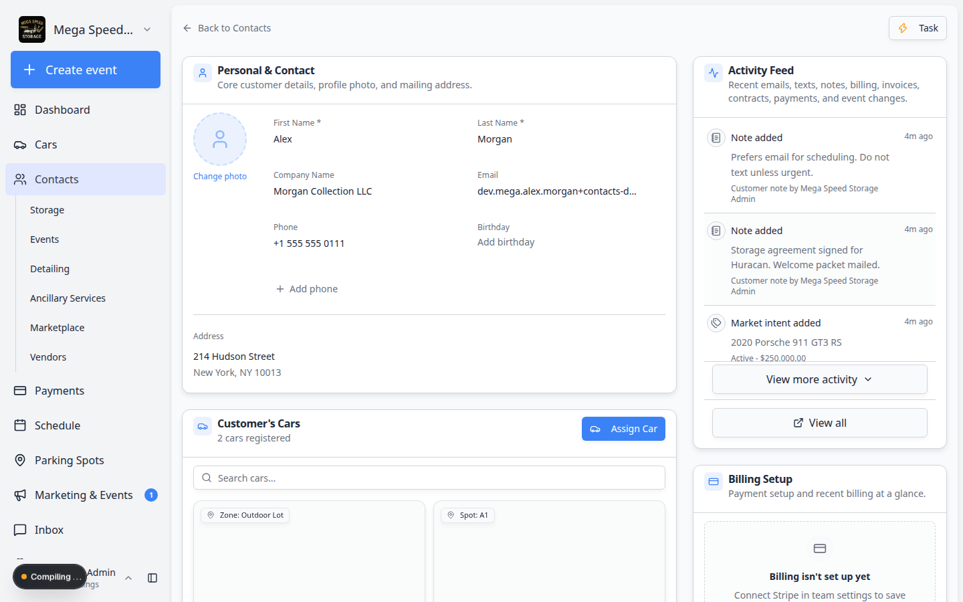Click the First Name value "Alex"
963x602 pixels.
coord(283,139)
